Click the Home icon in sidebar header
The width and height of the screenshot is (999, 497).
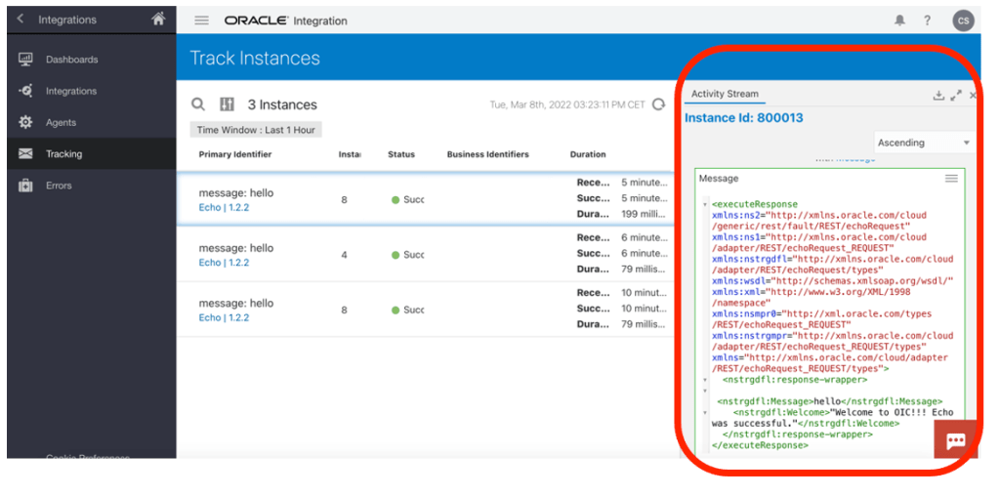click(x=158, y=20)
